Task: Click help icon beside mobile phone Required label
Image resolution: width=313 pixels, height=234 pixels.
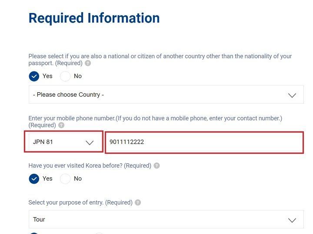Action: point(61,125)
